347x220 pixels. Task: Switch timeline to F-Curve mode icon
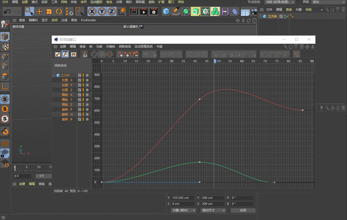tap(65, 54)
